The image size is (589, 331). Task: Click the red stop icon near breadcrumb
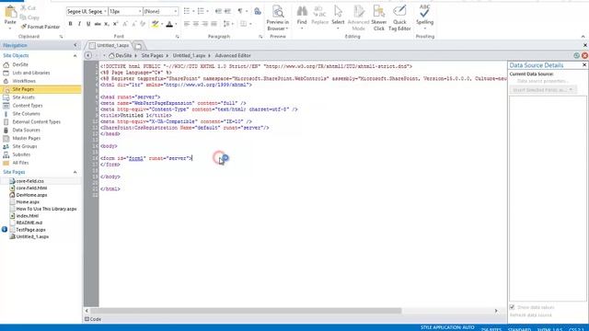585,55
